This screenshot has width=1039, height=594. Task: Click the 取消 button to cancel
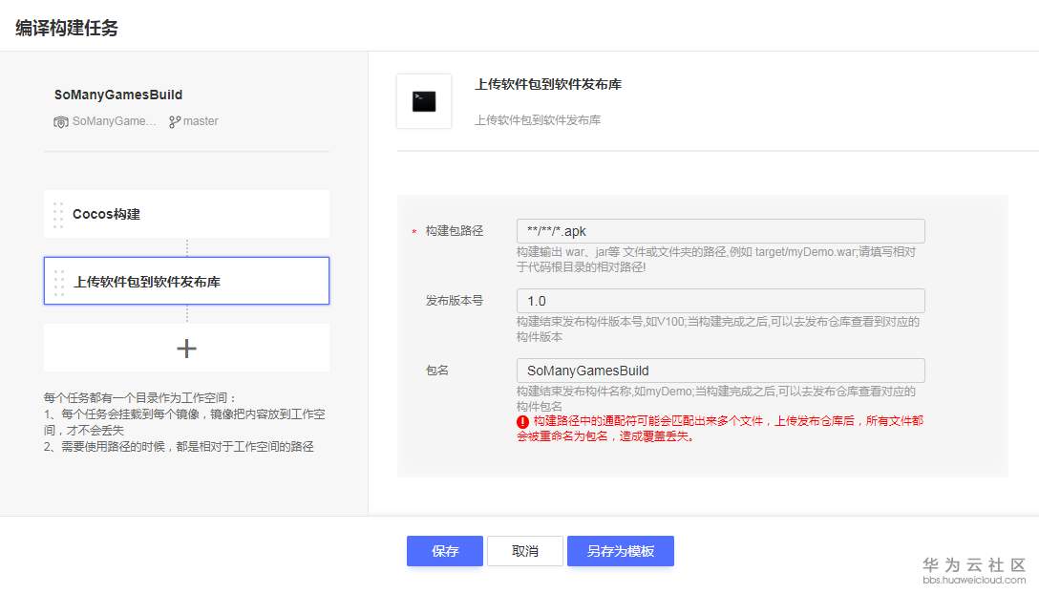click(525, 551)
